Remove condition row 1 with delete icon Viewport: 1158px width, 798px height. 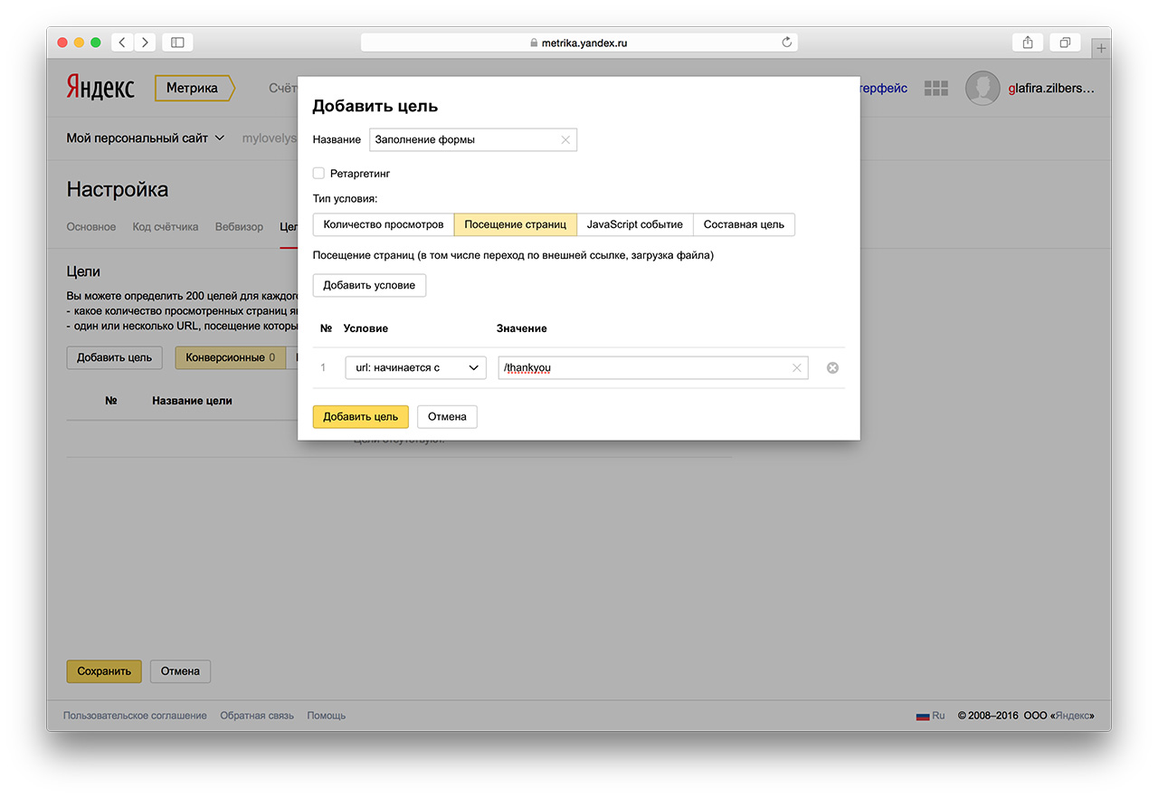(x=832, y=367)
